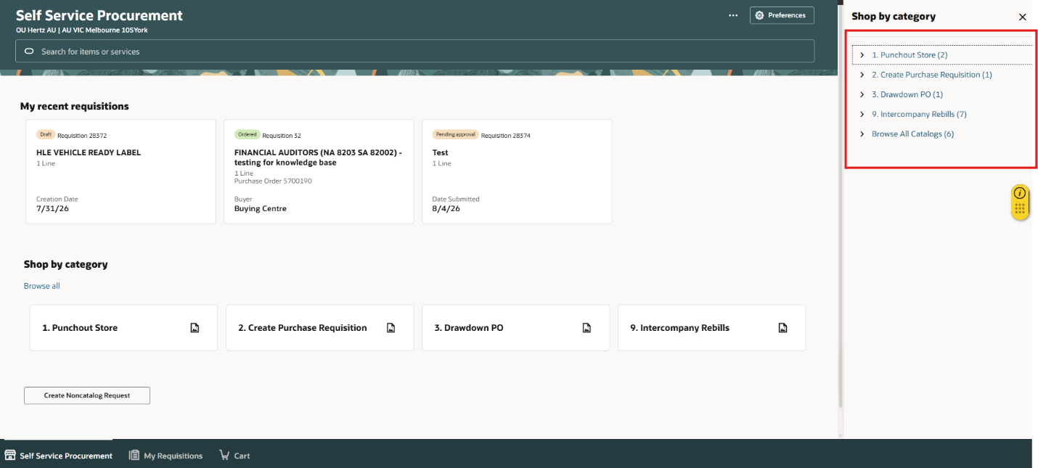Click the icon on 1. Punchout Store tile
This screenshot has width=1038, height=468.
coord(195,328)
